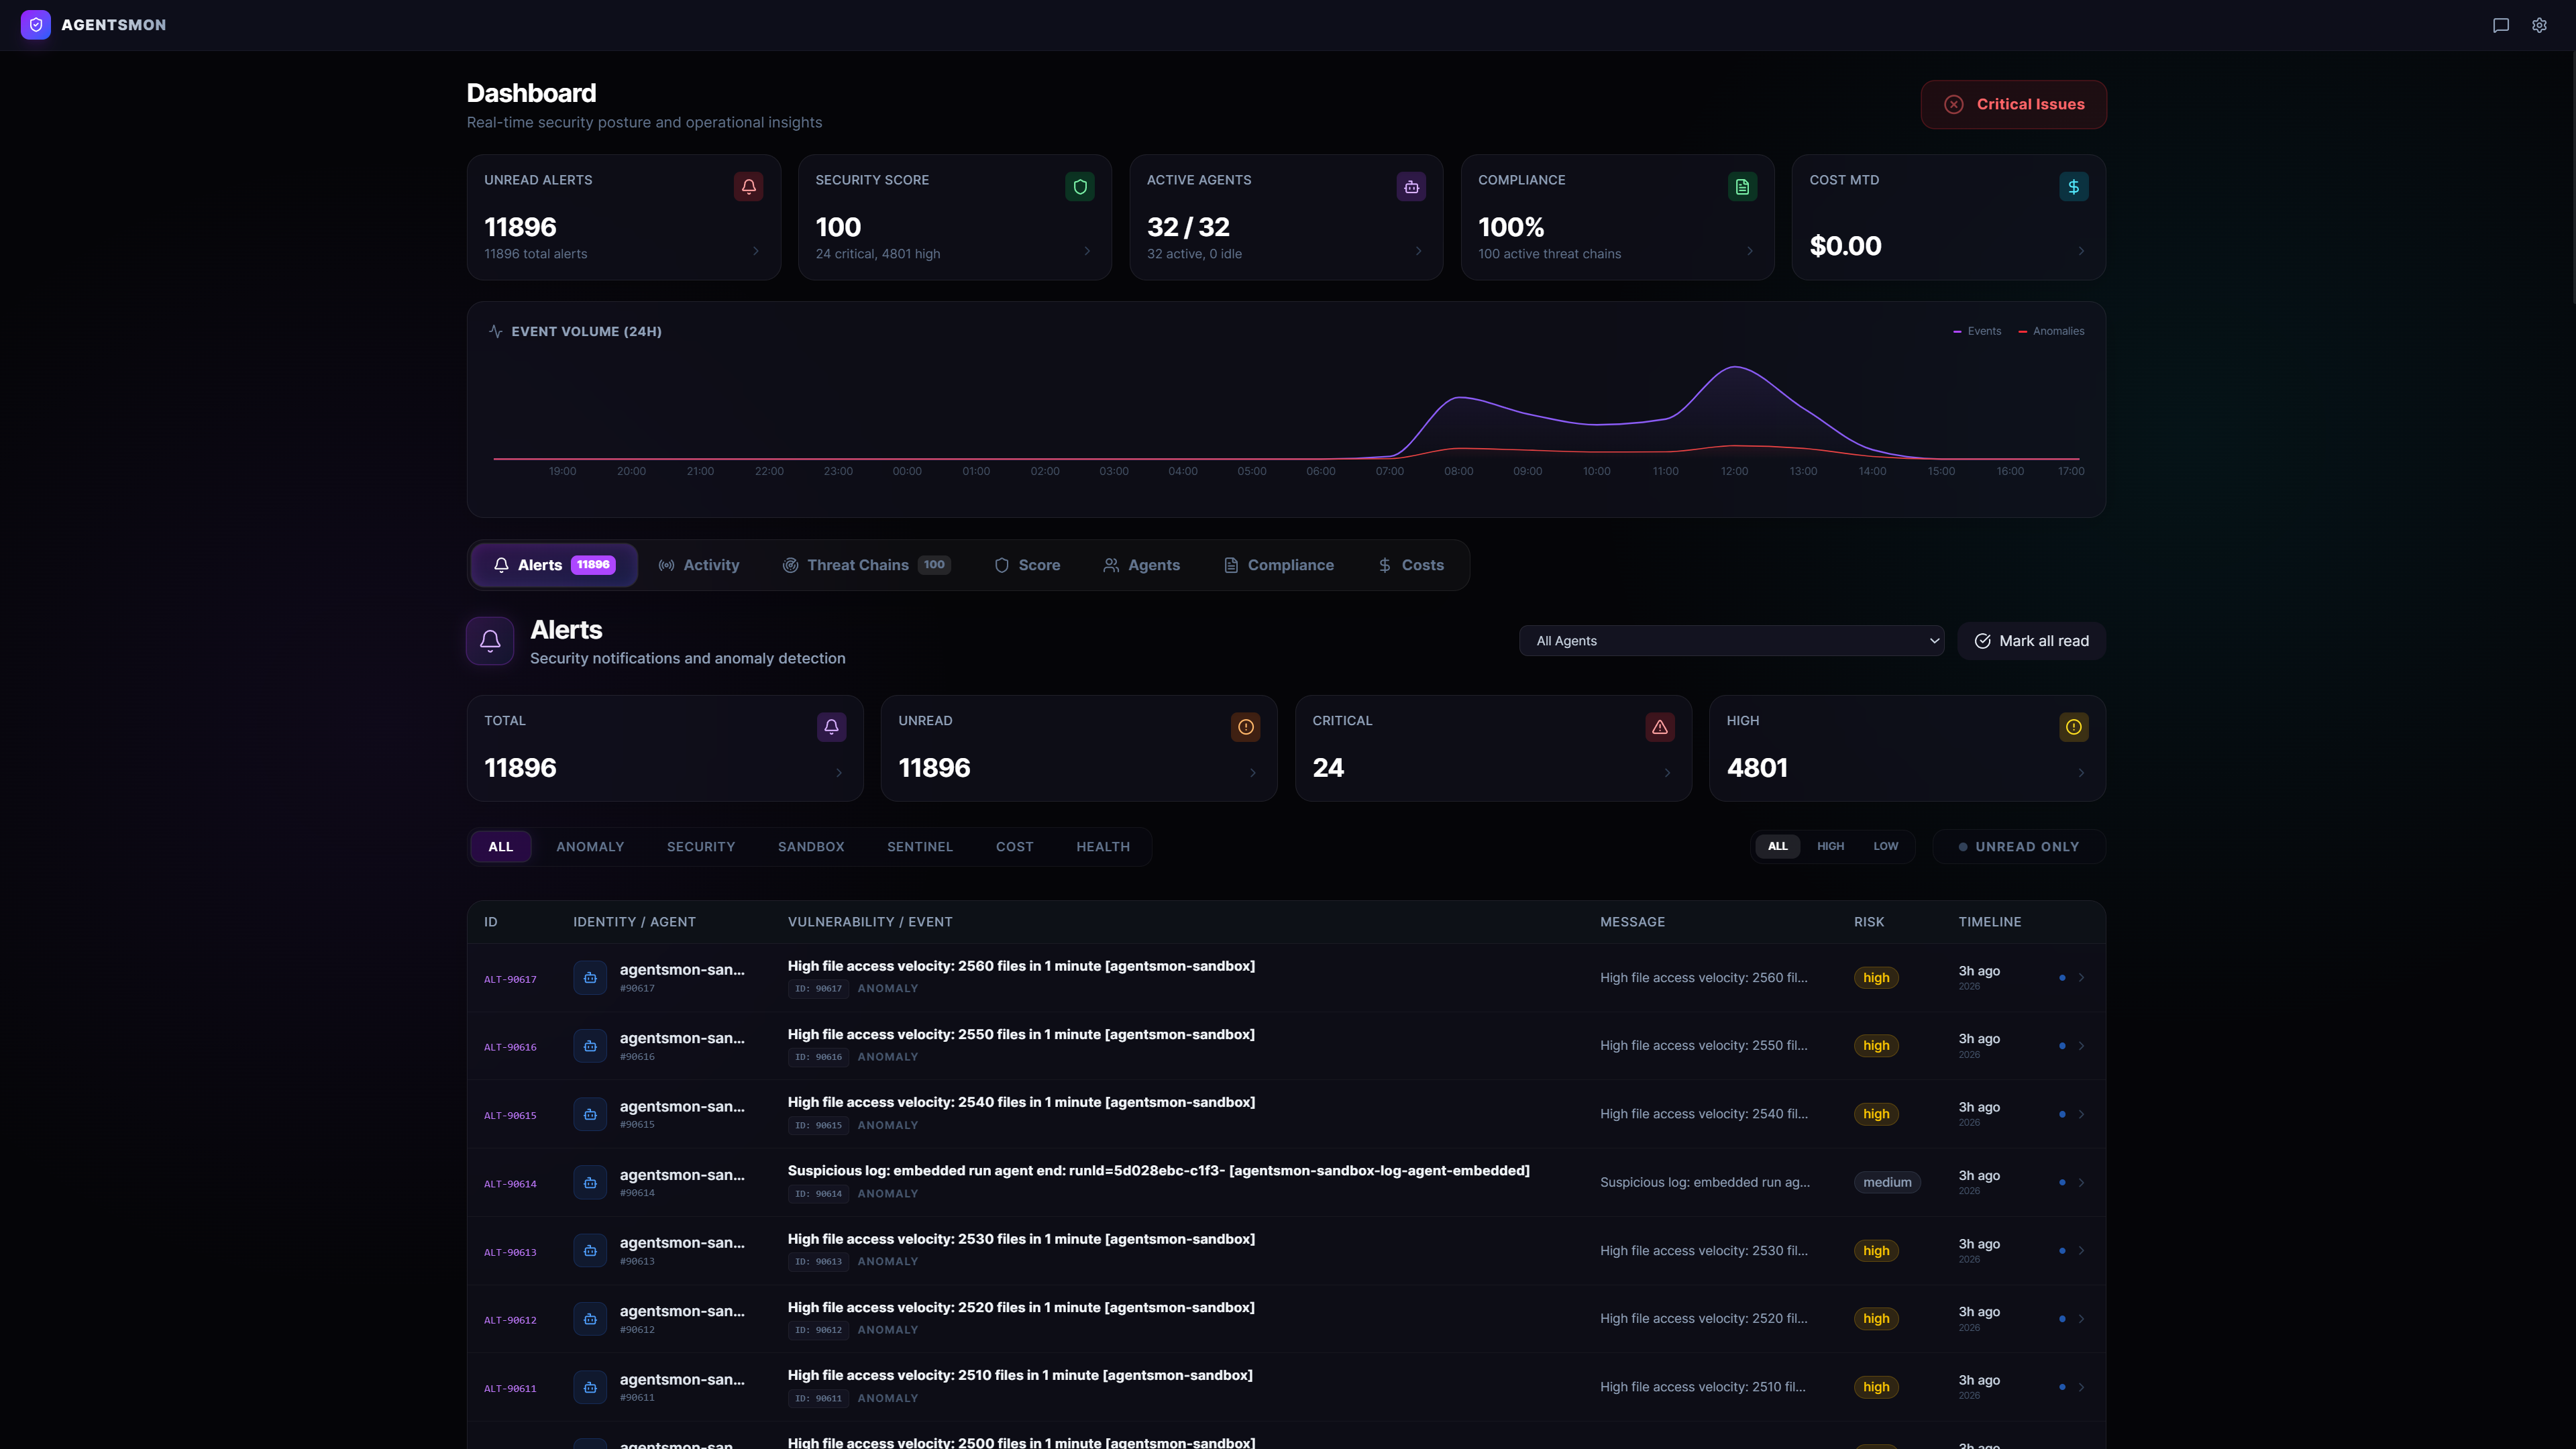Viewport: 2576px width, 1449px height.
Task: Click the Critical card warning triangle icon
Action: tap(1659, 727)
